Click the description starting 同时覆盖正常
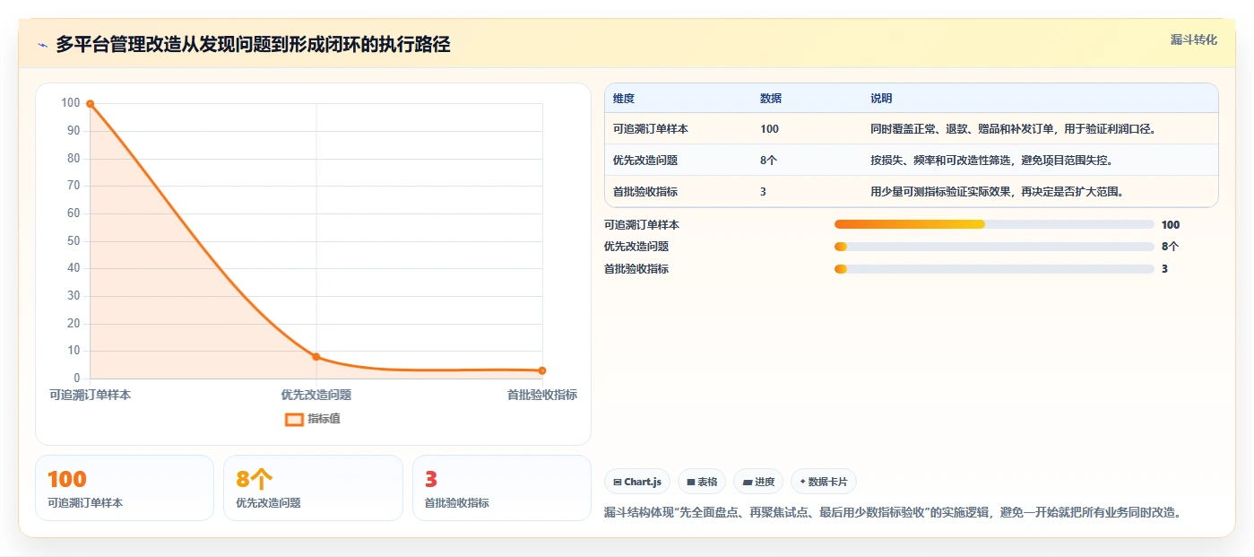This screenshot has height=557, width=1254. 1013,129
